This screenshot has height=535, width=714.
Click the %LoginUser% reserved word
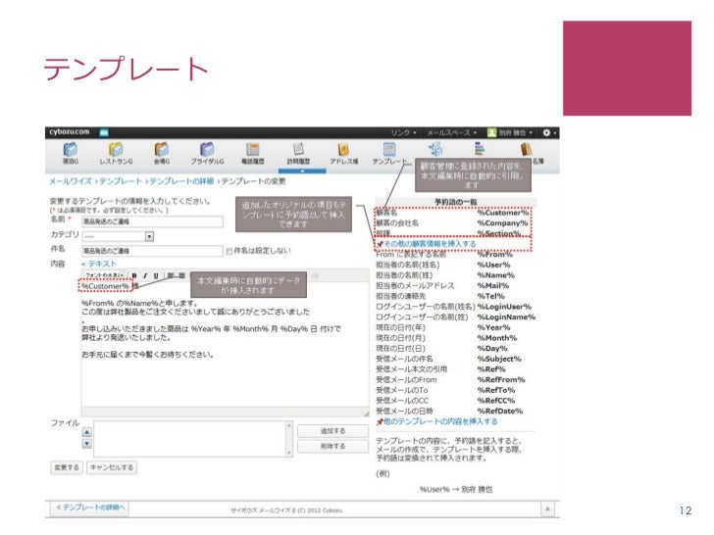(x=504, y=307)
